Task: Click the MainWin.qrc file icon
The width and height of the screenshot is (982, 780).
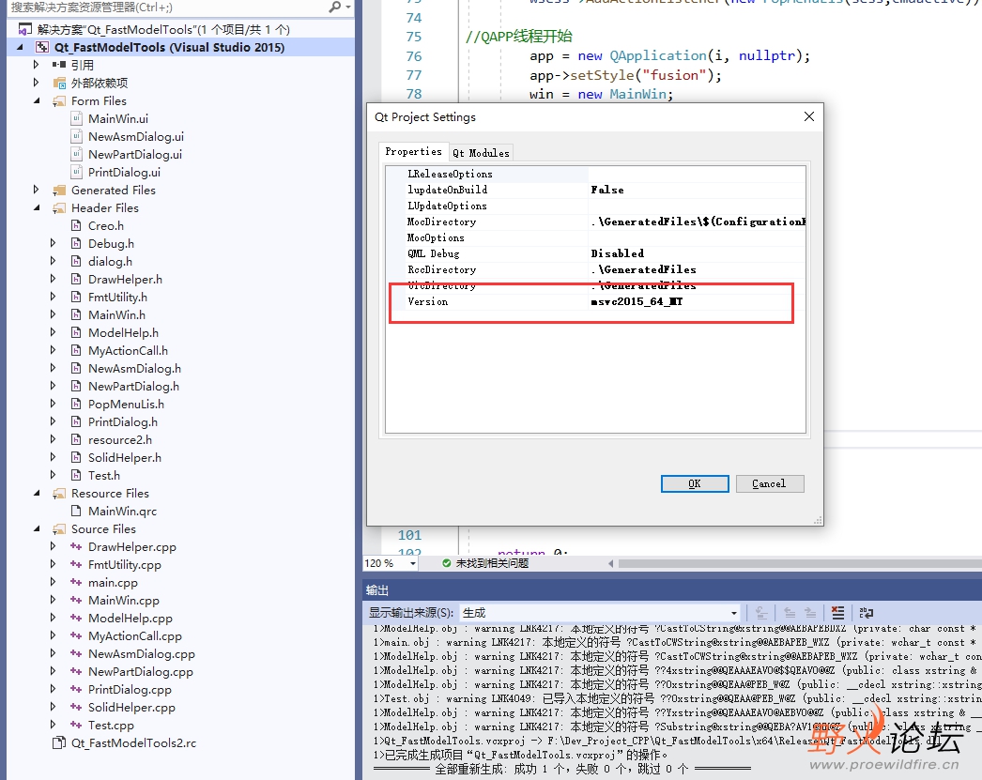Action: [x=76, y=512]
